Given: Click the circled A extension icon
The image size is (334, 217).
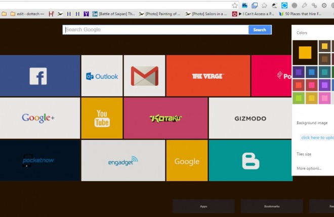Looking at the screenshot, I should pyautogui.click(x=324, y=6).
